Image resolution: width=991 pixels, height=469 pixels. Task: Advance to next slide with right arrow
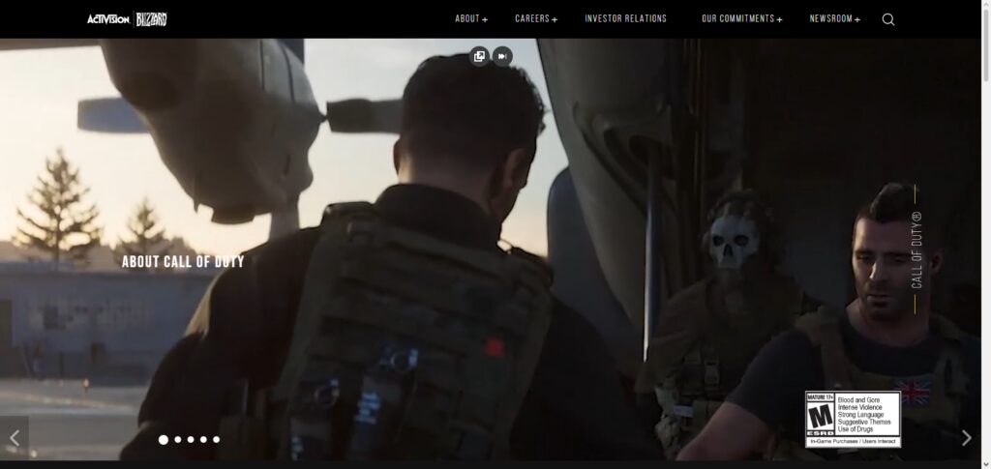[x=967, y=437]
